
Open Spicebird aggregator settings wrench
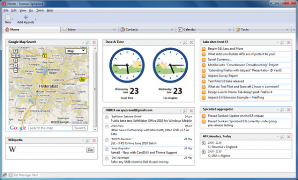pos(282,109)
